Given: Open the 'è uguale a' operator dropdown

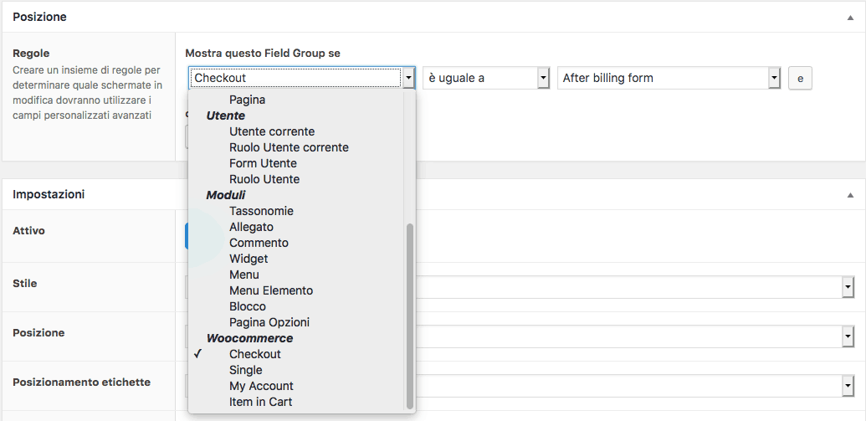Looking at the screenshot, I should (486, 78).
